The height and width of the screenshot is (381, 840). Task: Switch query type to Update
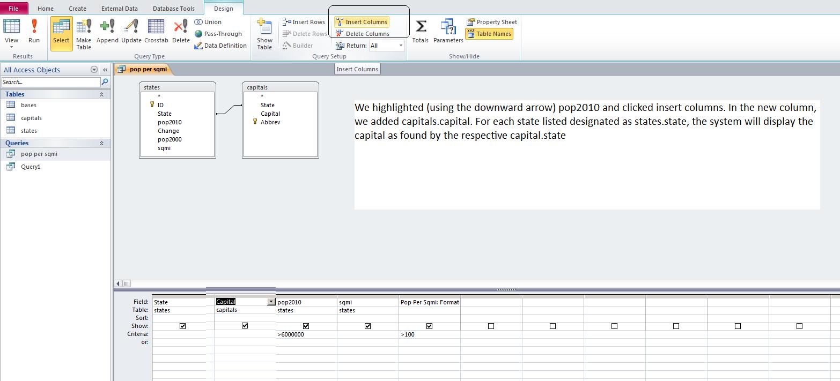(131, 32)
